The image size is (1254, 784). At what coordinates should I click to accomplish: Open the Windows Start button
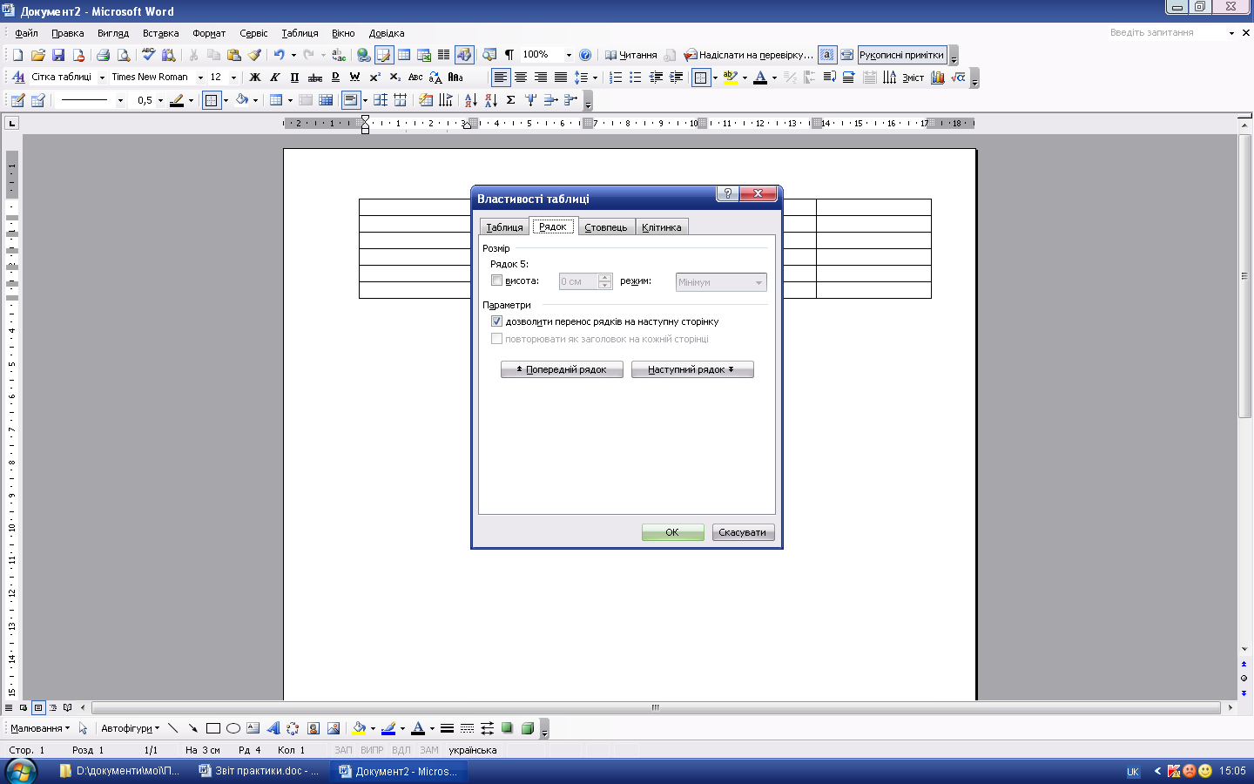21,771
